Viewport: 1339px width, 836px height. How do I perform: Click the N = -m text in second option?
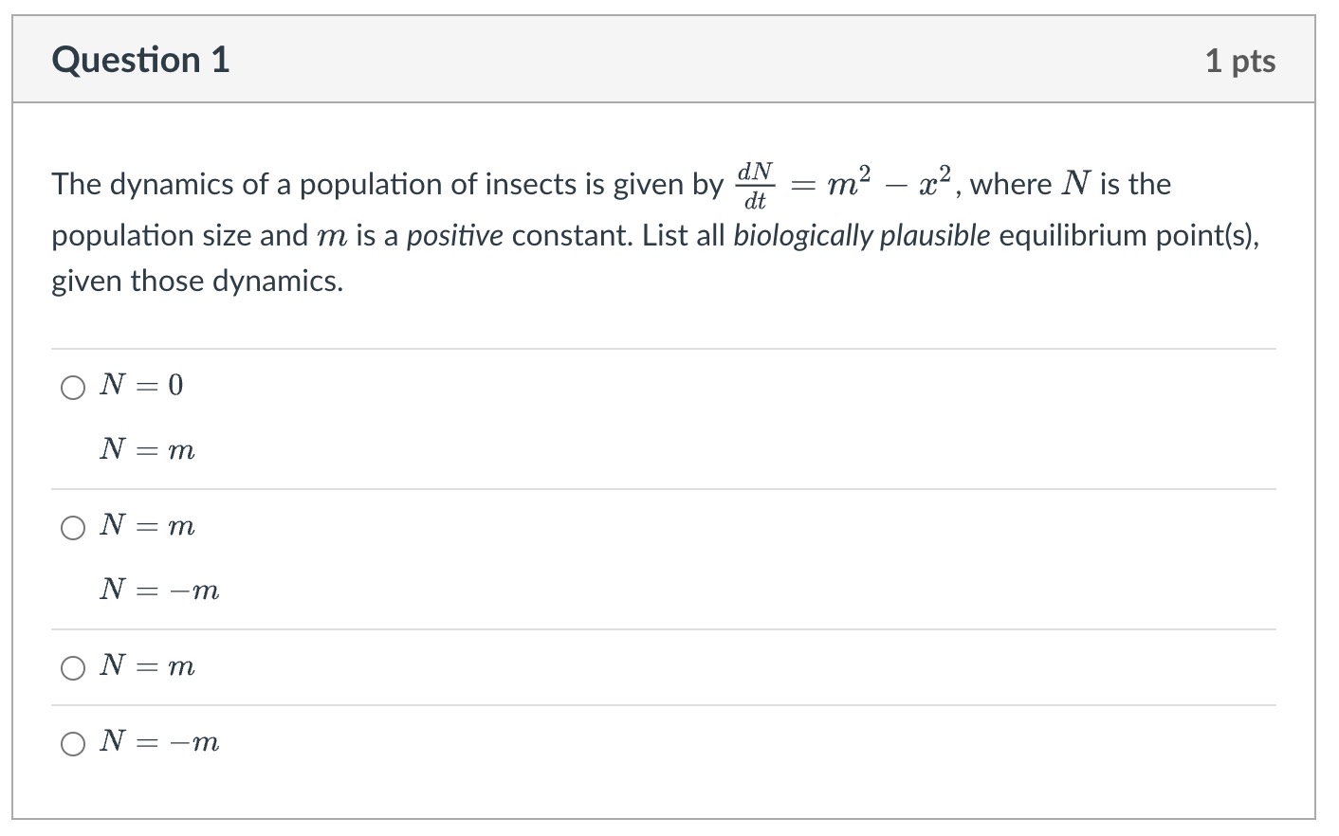pyautogui.click(x=159, y=590)
